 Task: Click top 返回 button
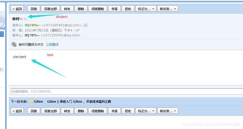[x=17, y=9]
